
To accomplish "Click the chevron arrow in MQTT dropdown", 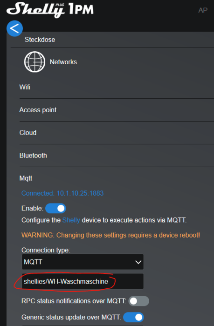I will tap(138, 262).
